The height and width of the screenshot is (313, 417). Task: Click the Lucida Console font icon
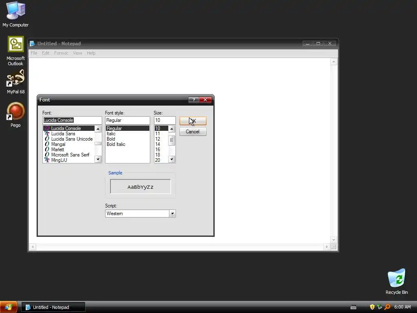coord(47,128)
